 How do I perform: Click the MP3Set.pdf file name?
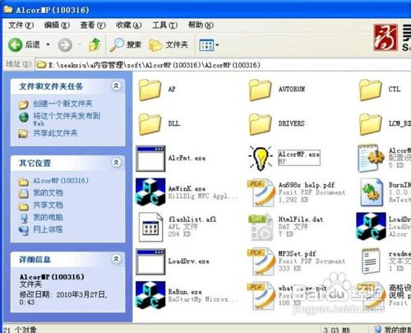(297, 253)
